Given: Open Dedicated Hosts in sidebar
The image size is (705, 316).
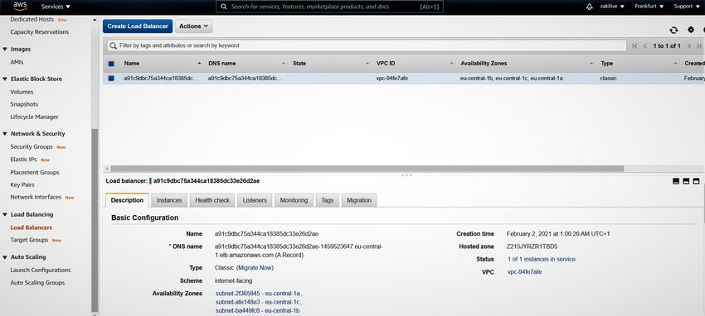Looking at the screenshot, I should pyautogui.click(x=32, y=20).
